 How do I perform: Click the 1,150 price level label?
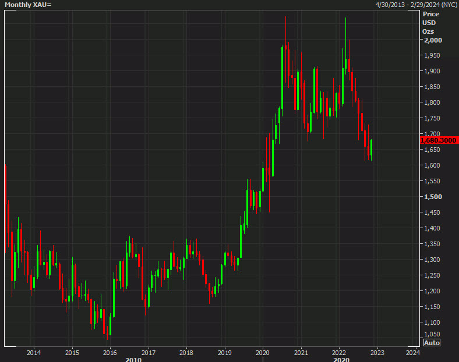[432, 307]
